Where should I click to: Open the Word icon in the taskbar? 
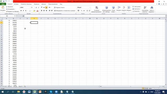coord(29,92)
